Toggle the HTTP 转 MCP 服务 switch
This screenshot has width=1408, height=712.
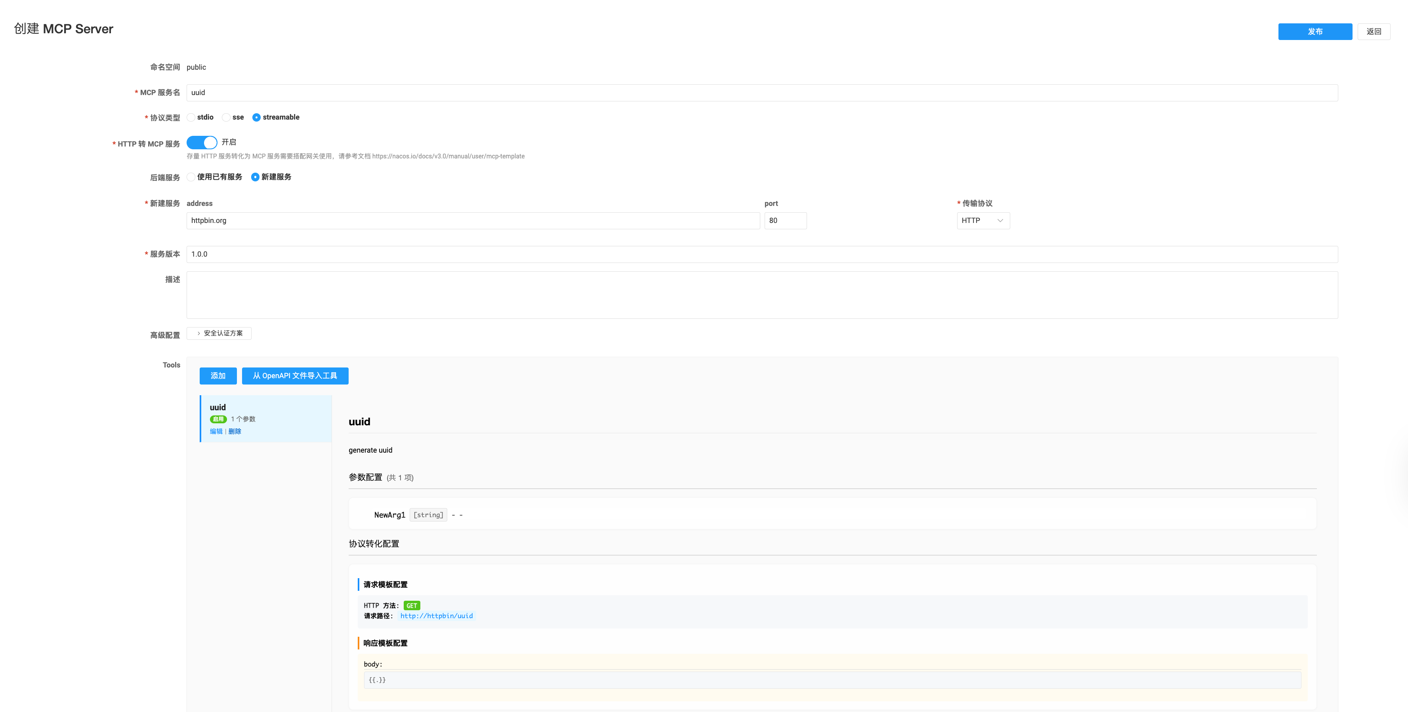click(x=202, y=143)
